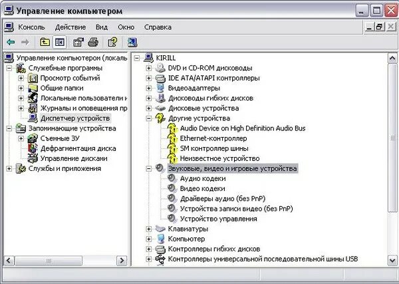Click the warning icon beside SM контроллер шины
Viewport: 399px width, 284px height.
click(172, 148)
